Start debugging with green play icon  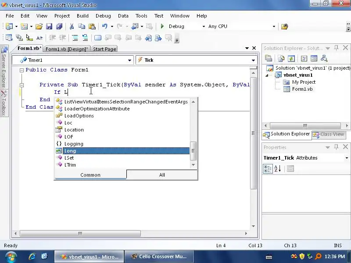(162, 26)
